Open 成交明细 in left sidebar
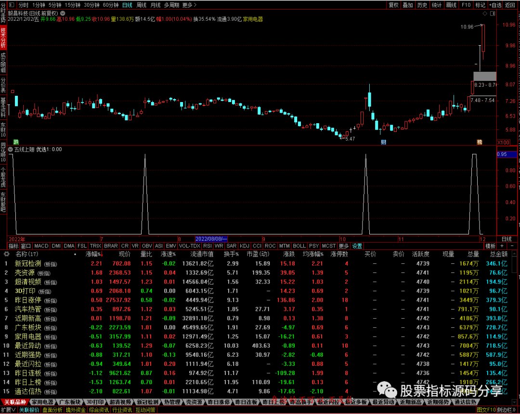The image size is (520, 414). point(3,62)
